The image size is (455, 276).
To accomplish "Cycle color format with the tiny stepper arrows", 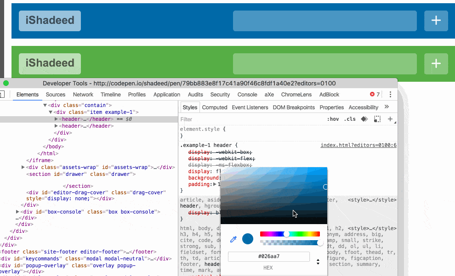I will [318, 261].
